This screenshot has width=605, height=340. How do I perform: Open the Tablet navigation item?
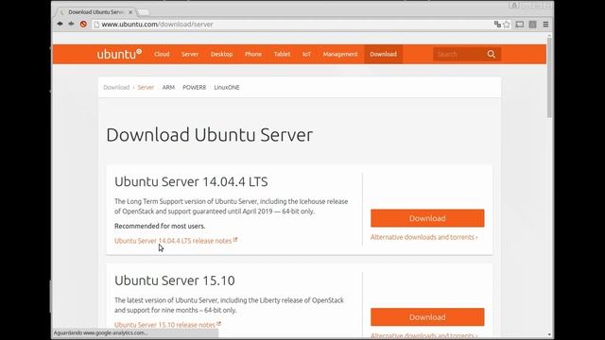tap(282, 55)
